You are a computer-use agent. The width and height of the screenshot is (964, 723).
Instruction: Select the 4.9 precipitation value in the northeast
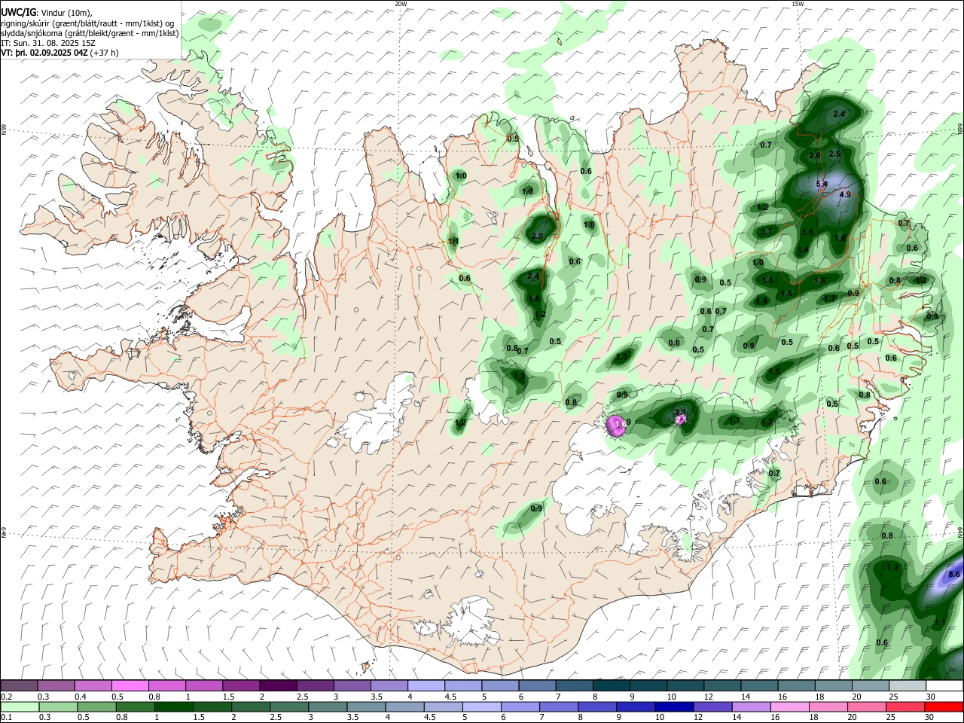tap(844, 194)
